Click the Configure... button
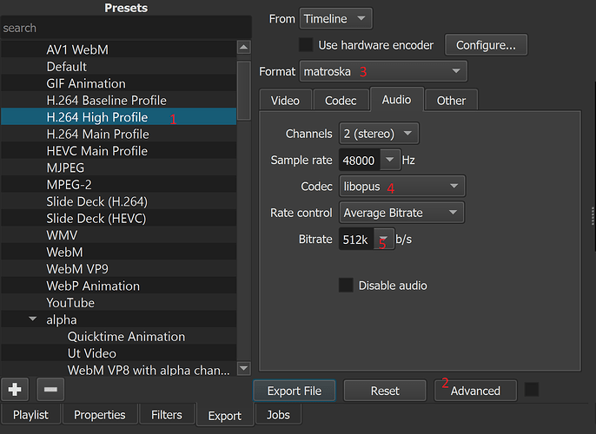The height and width of the screenshot is (434, 596). point(486,45)
